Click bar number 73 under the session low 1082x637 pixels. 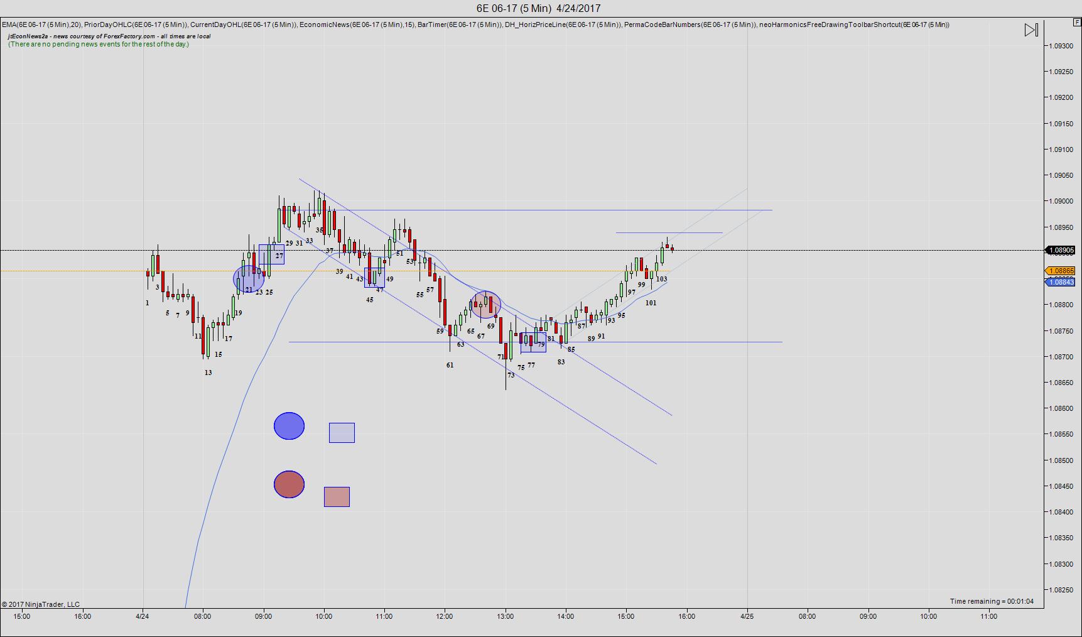511,375
